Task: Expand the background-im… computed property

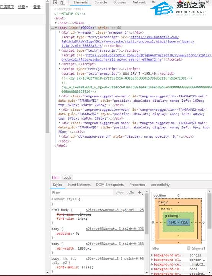Action: [152, 269]
